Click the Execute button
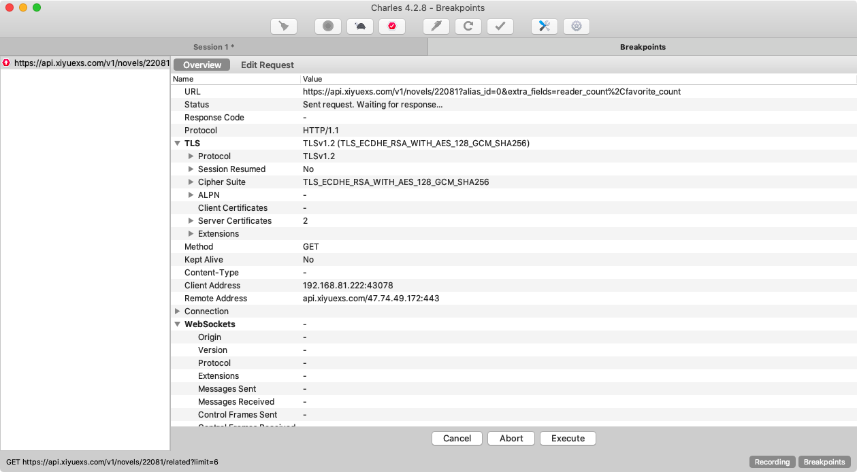 (x=568, y=438)
